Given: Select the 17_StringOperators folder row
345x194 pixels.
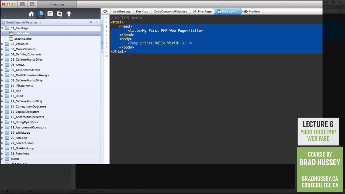Looking at the screenshot, I should [x=50, y=122].
